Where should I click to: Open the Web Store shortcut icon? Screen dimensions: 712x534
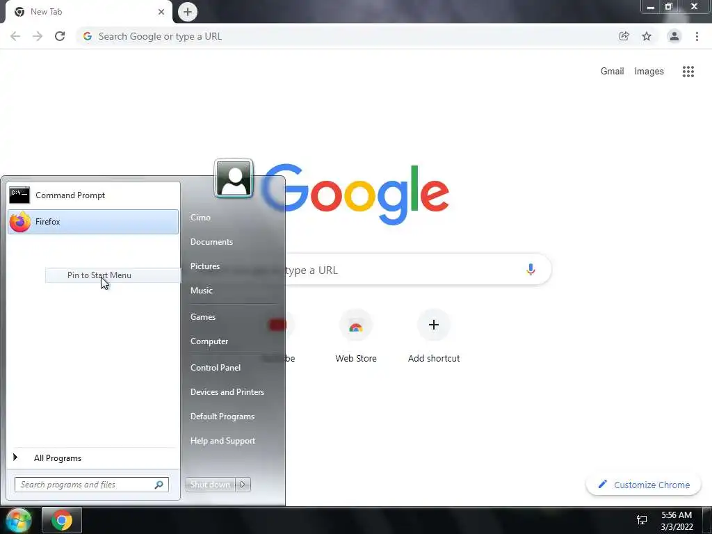click(x=355, y=325)
